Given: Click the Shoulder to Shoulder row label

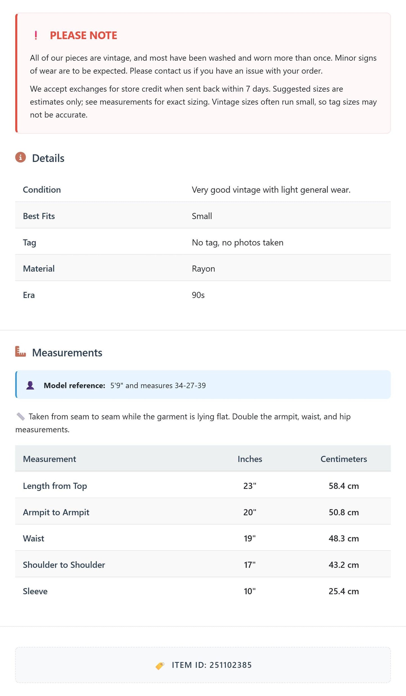Looking at the screenshot, I should (x=64, y=565).
